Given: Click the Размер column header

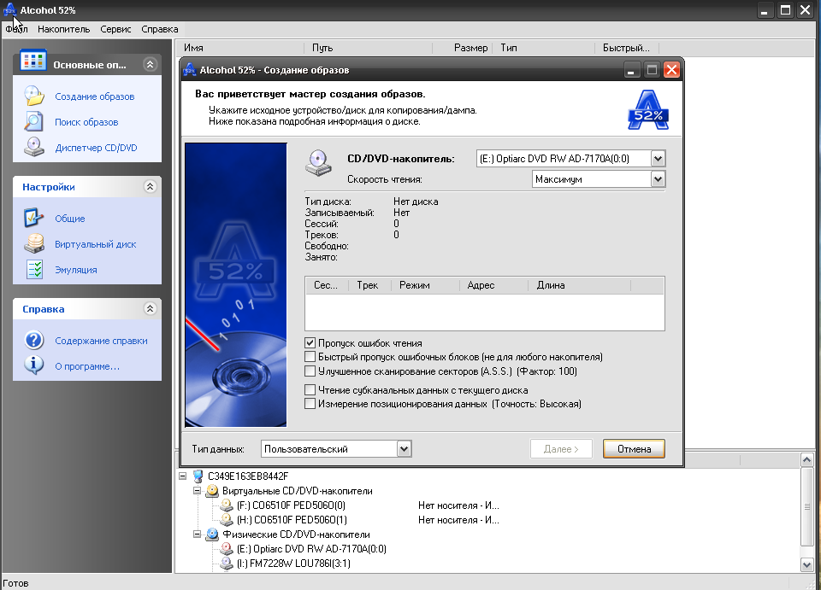Looking at the screenshot, I should 462,48.
